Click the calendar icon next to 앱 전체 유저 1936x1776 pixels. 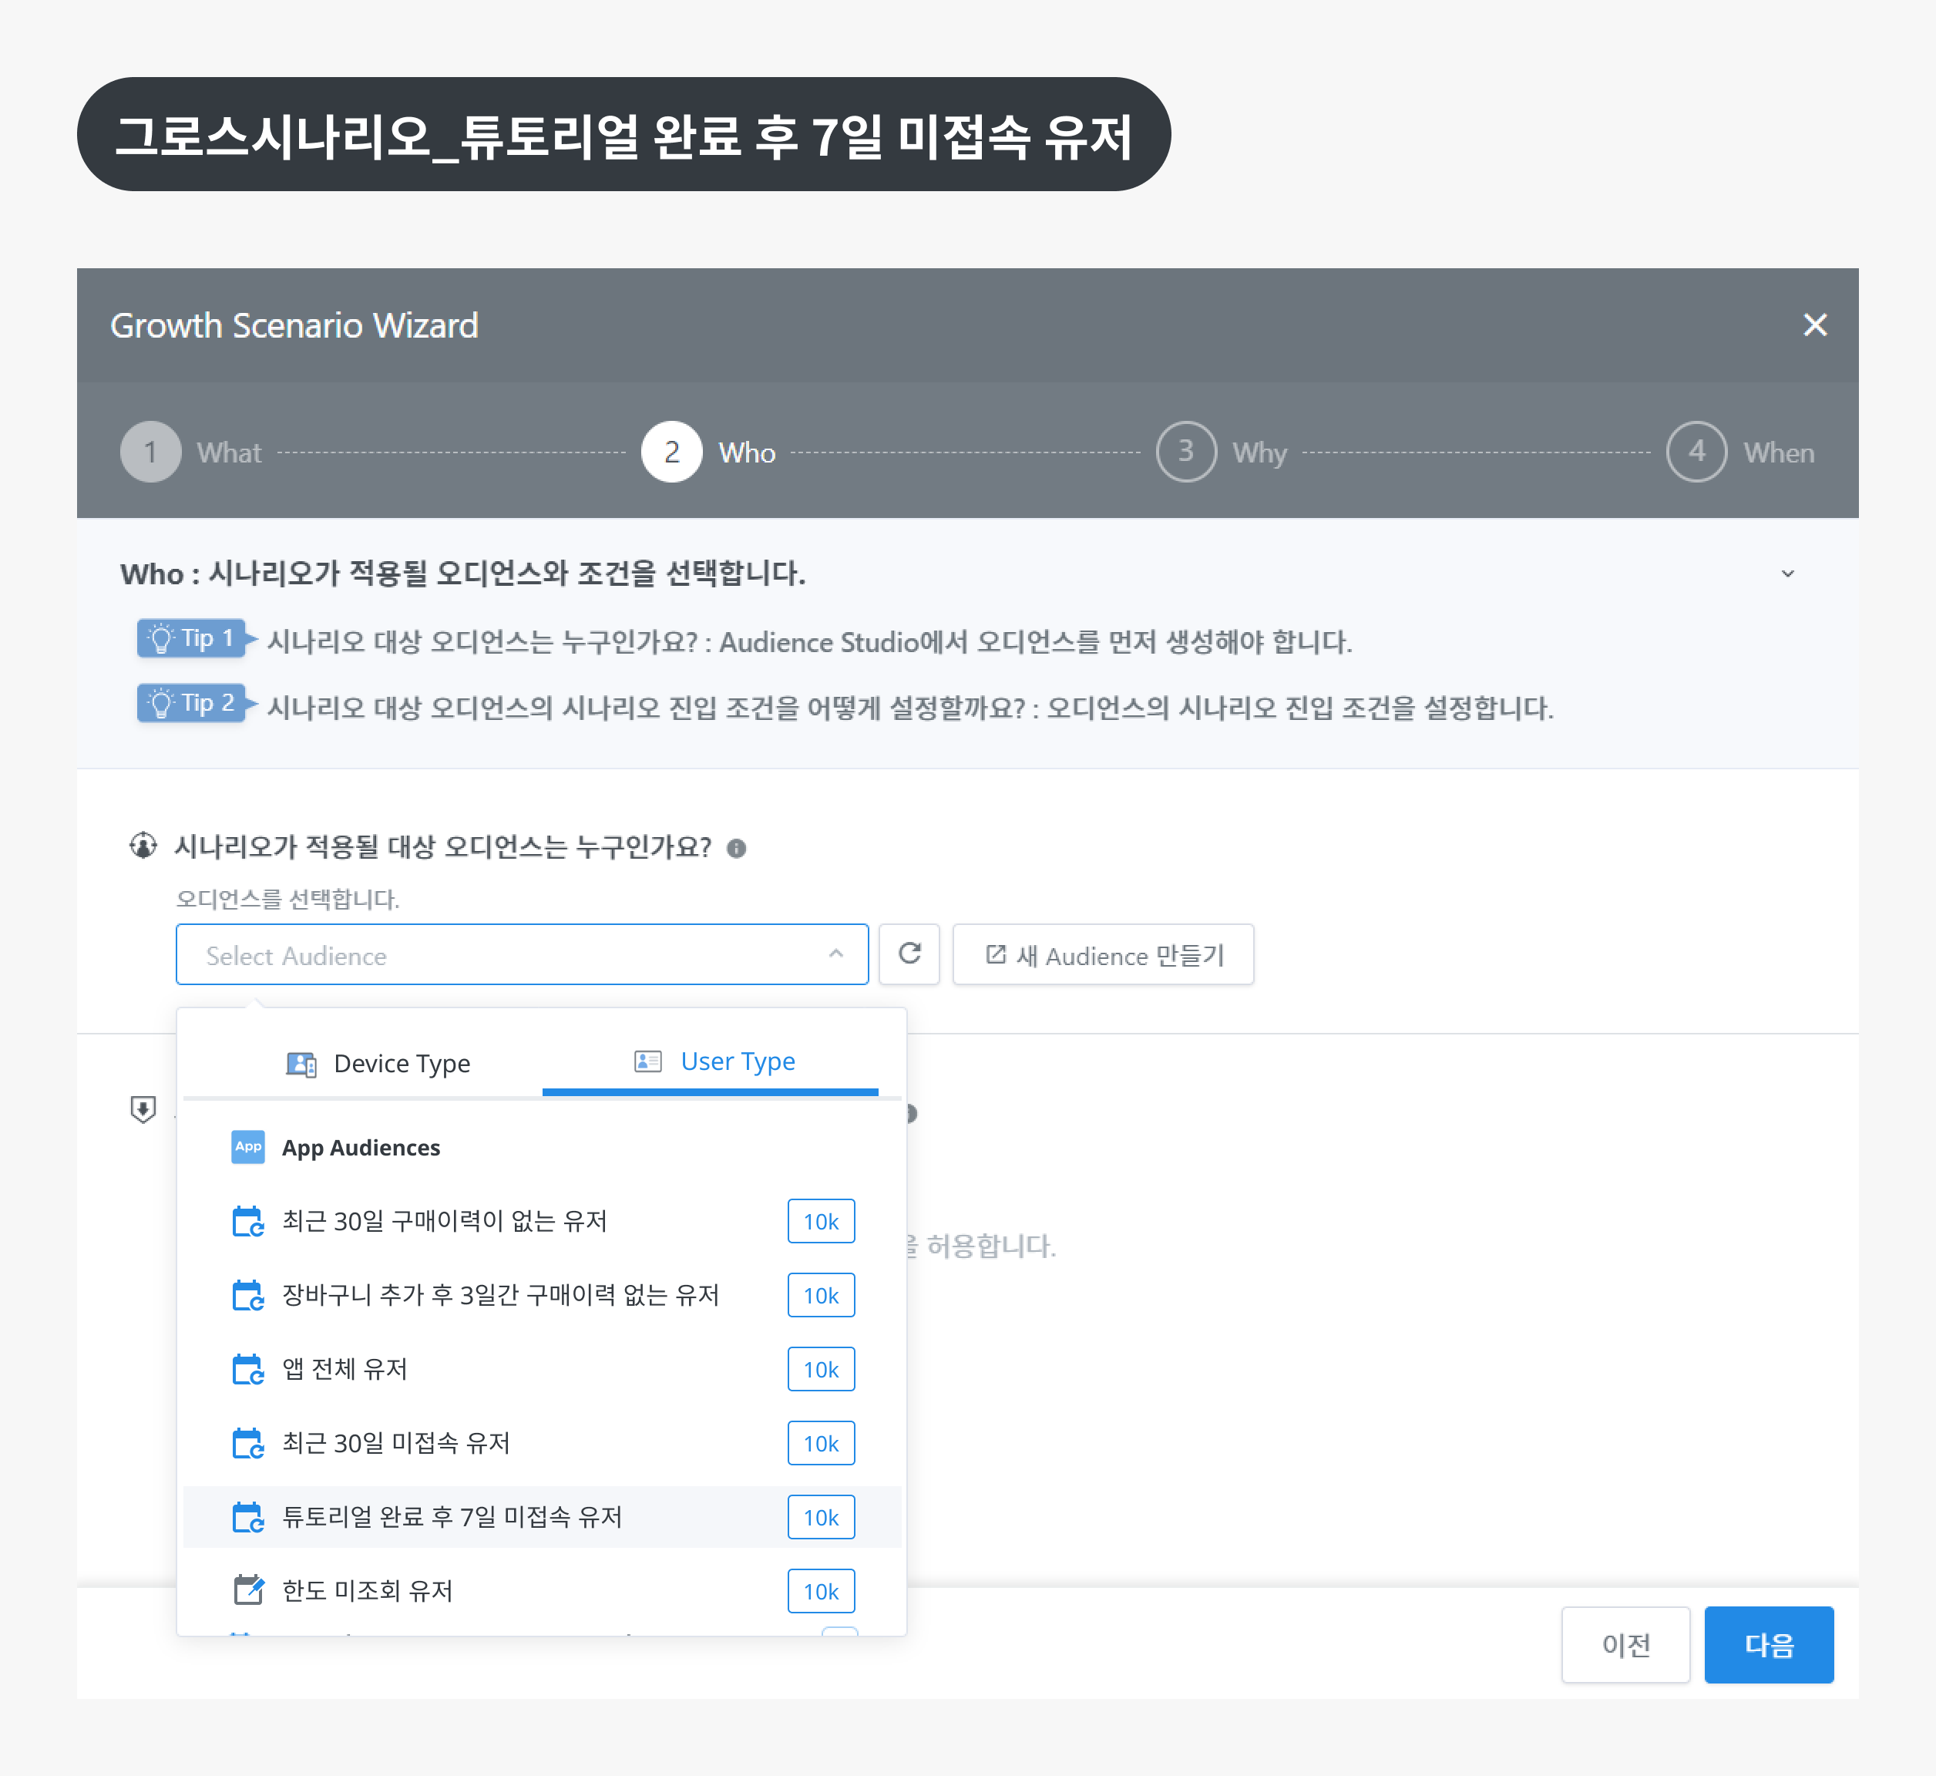(248, 1368)
